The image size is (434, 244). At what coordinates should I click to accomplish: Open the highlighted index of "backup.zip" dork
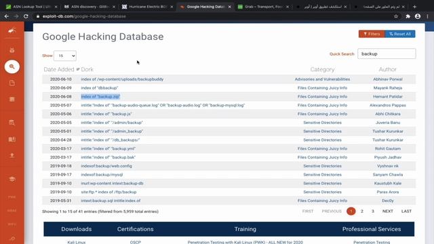(100, 96)
